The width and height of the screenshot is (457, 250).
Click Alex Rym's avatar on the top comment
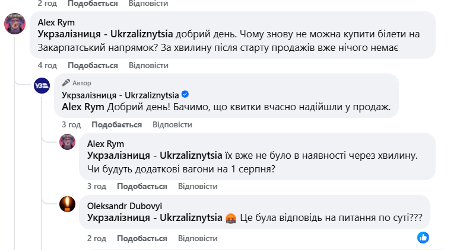point(14,25)
